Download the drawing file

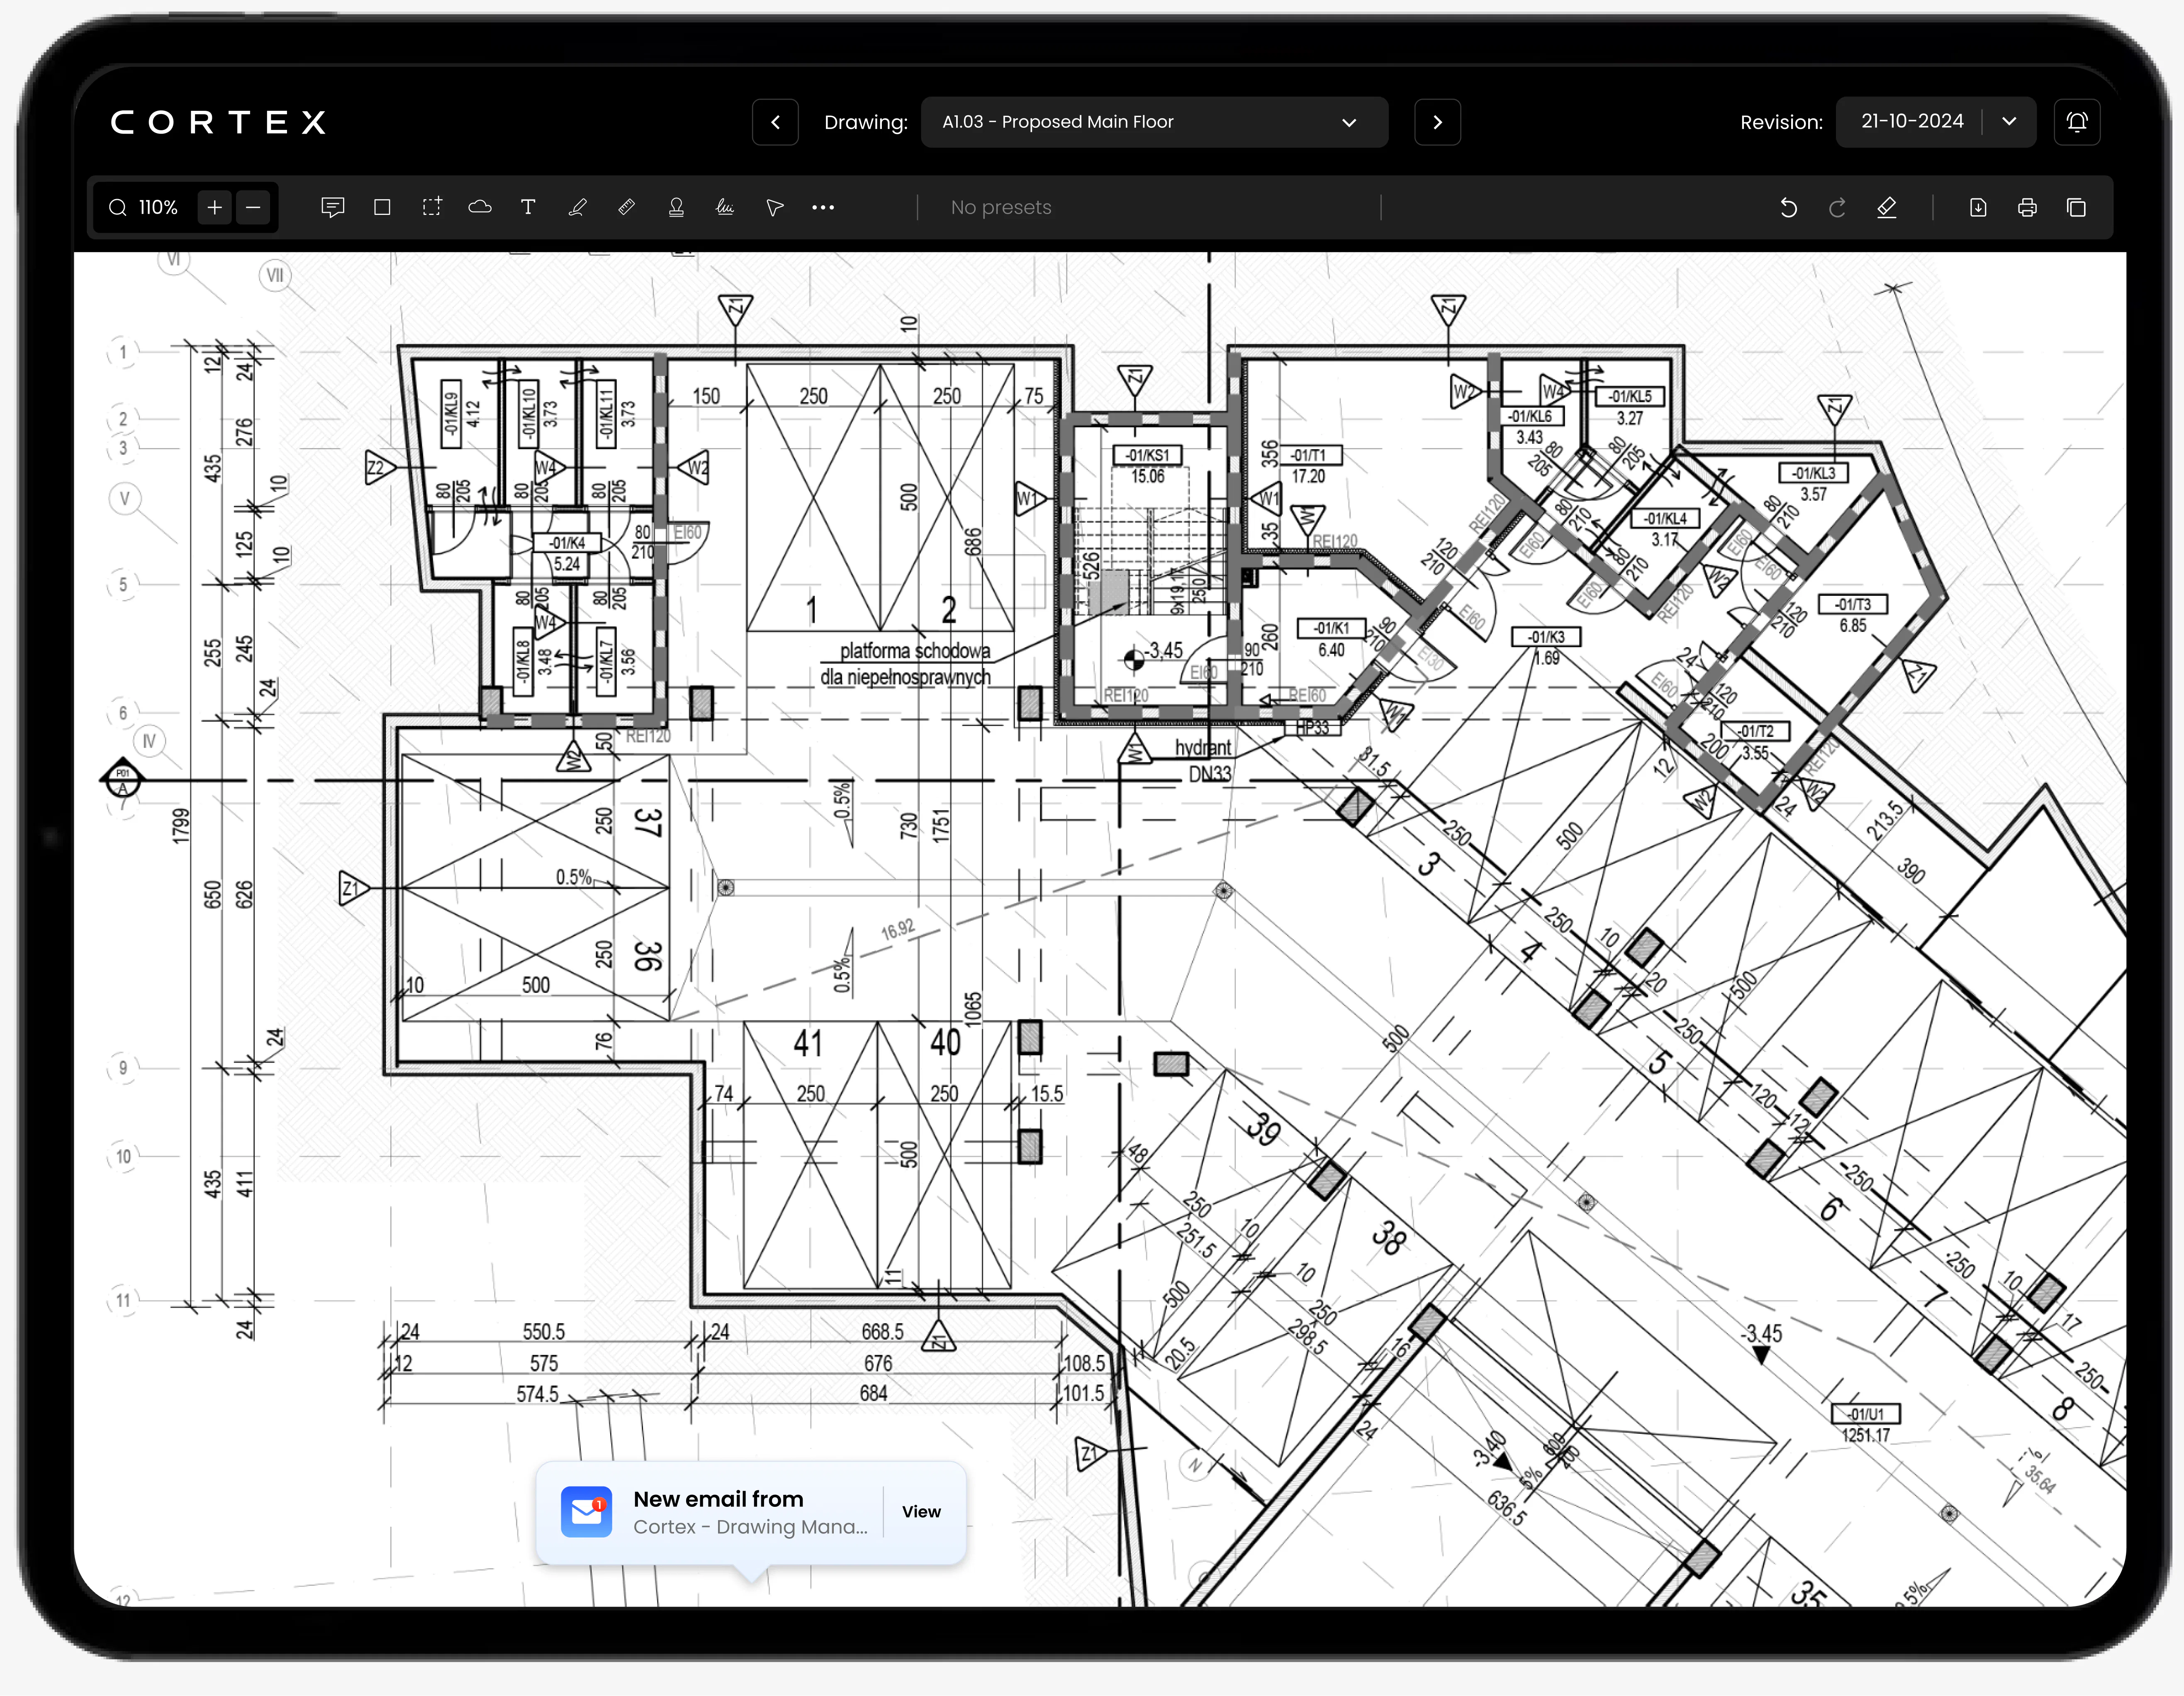tap(1978, 207)
